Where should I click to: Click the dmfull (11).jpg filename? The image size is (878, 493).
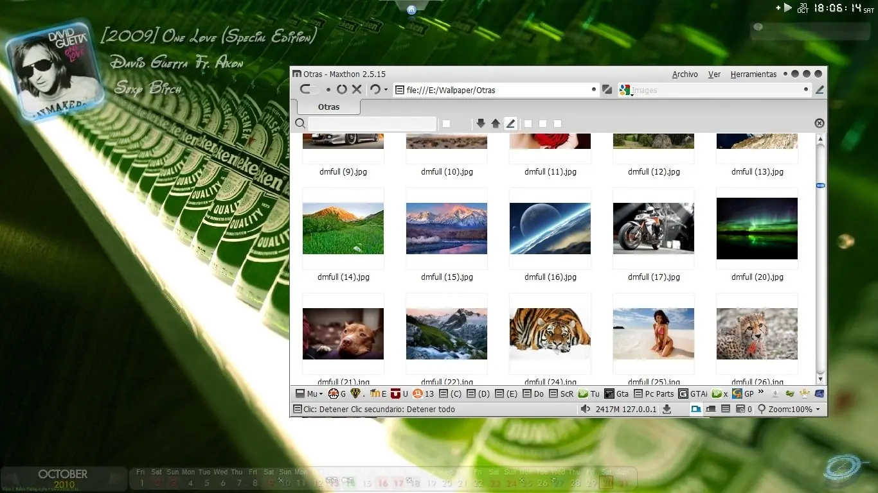coord(550,172)
